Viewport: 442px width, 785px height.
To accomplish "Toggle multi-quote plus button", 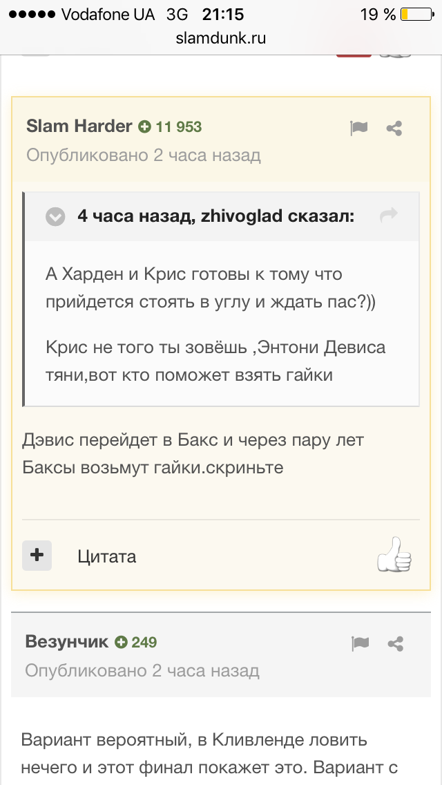I will pos(37,555).
